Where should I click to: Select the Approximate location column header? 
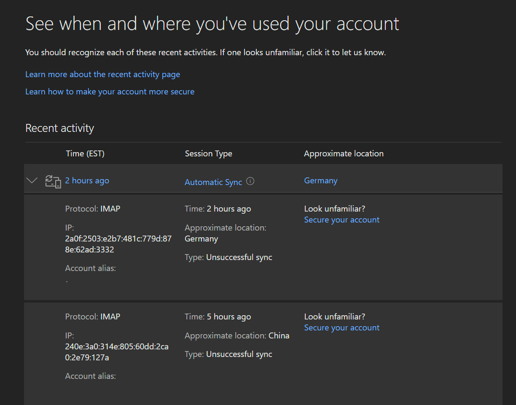pos(344,153)
